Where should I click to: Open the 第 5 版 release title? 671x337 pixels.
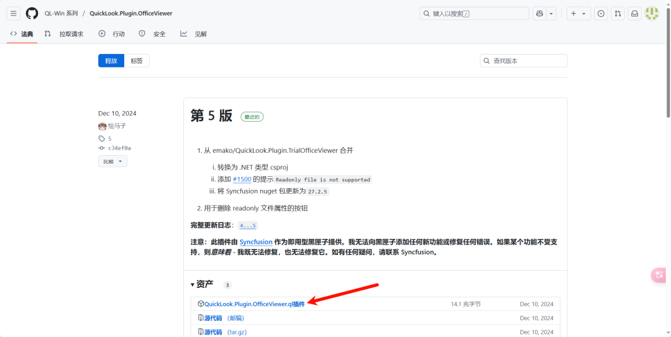click(211, 115)
